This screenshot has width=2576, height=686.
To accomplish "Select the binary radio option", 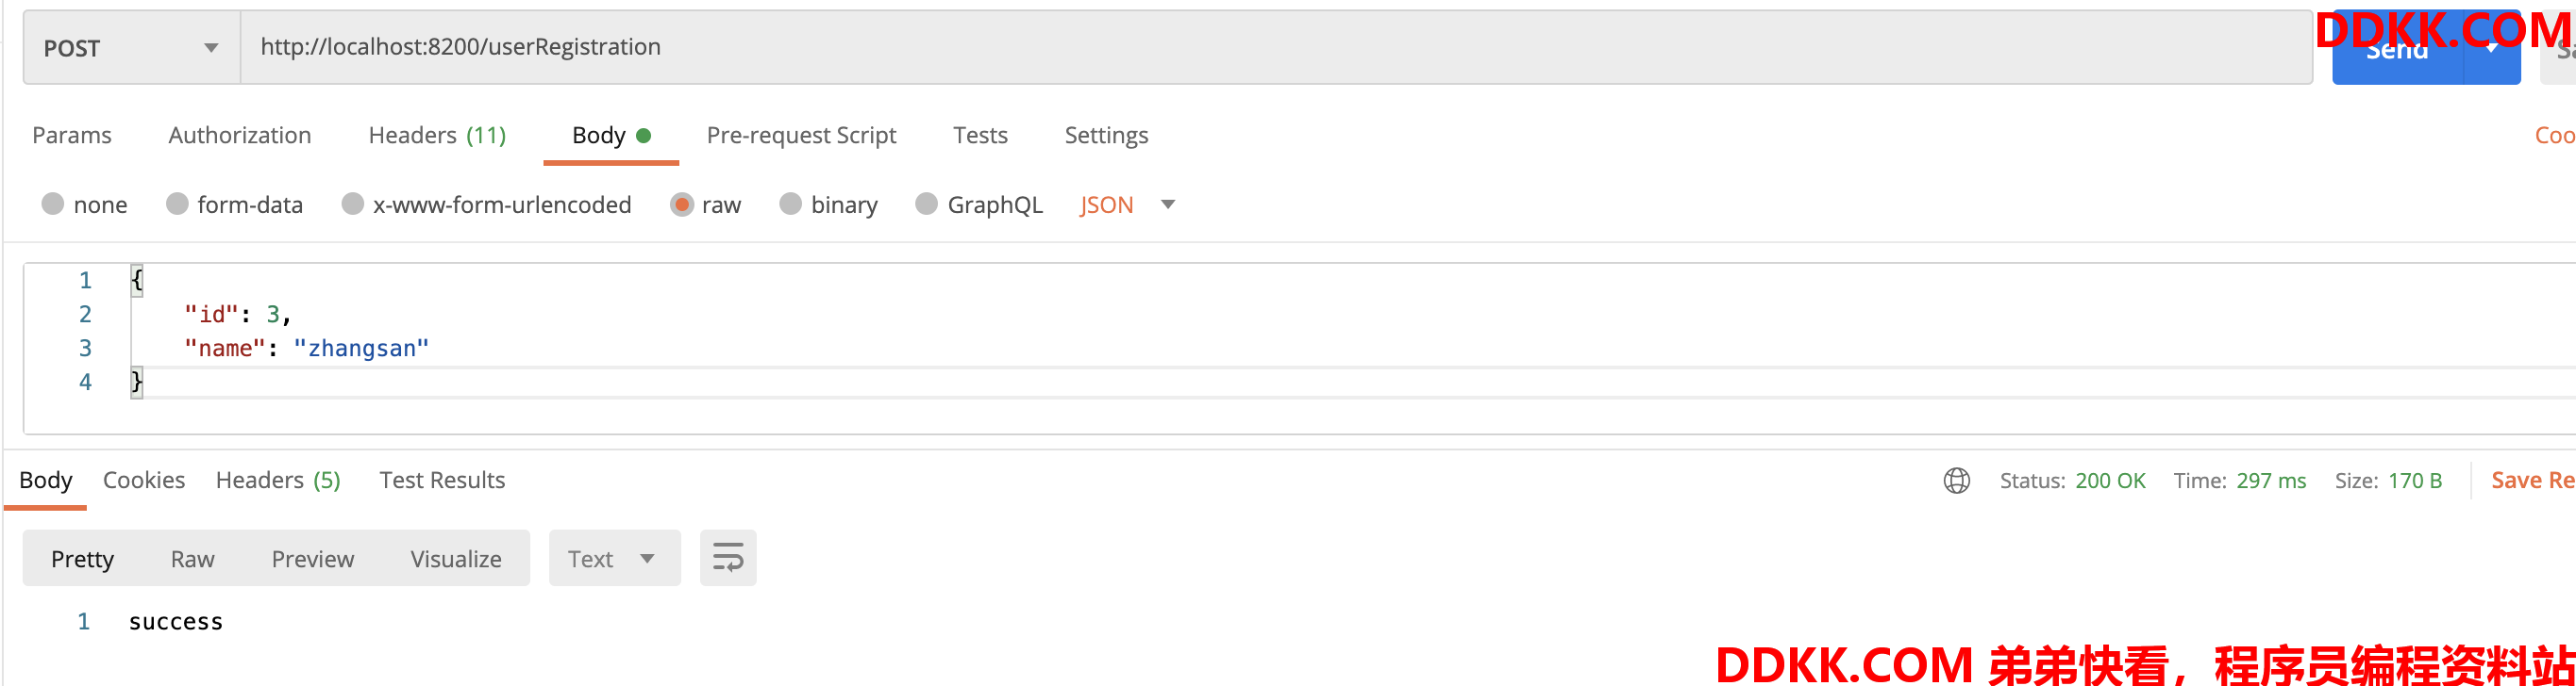I will pyautogui.click(x=790, y=204).
